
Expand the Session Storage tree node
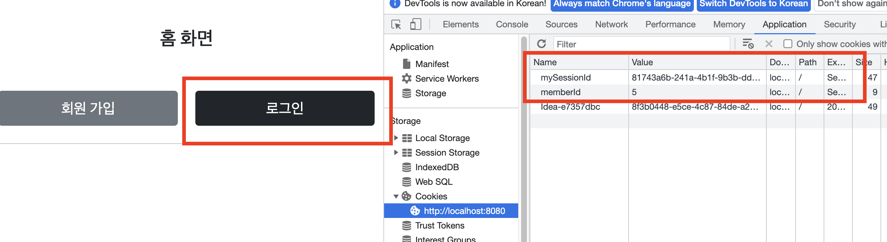[x=396, y=152]
